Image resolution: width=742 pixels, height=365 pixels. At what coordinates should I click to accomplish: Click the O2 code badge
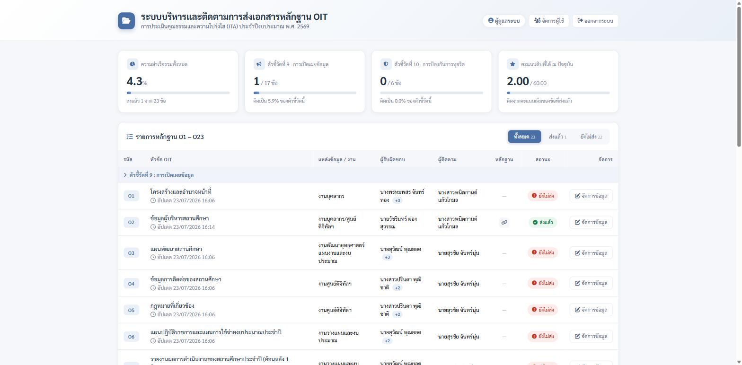[131, 222]
